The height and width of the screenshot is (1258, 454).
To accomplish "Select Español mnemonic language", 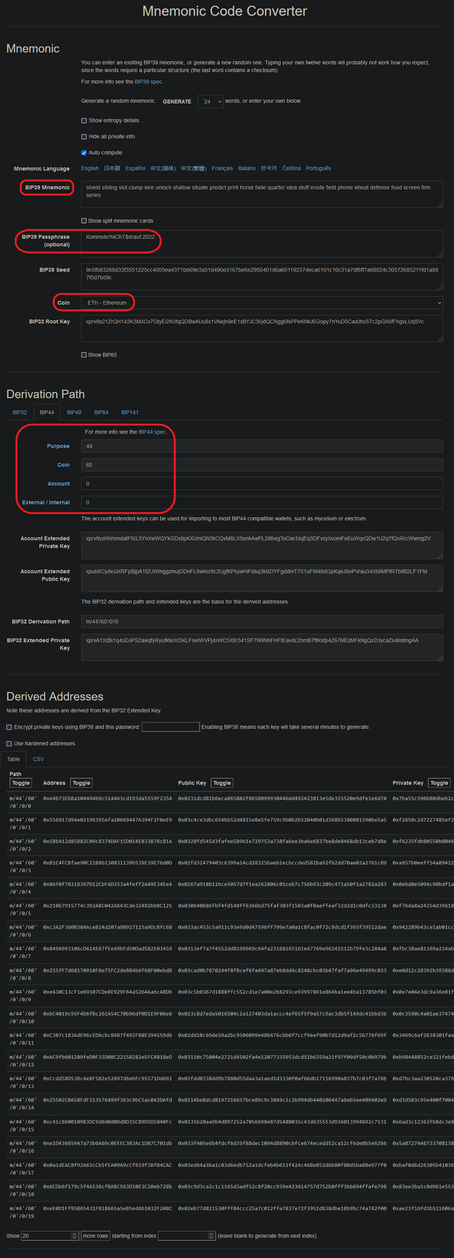I will [x=135, y=169].
